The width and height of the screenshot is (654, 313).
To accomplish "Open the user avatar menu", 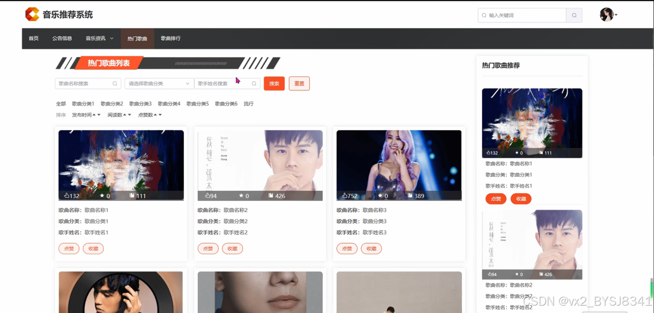I will coord(606,15).
